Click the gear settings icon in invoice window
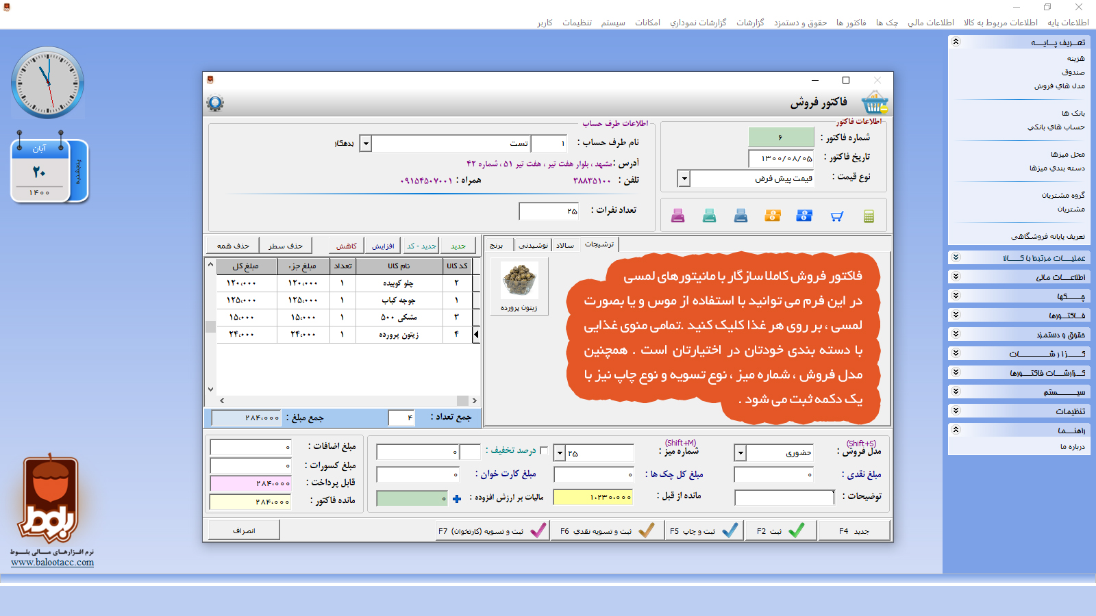This screenshot has width=1096, height=616. pos(215,103)
